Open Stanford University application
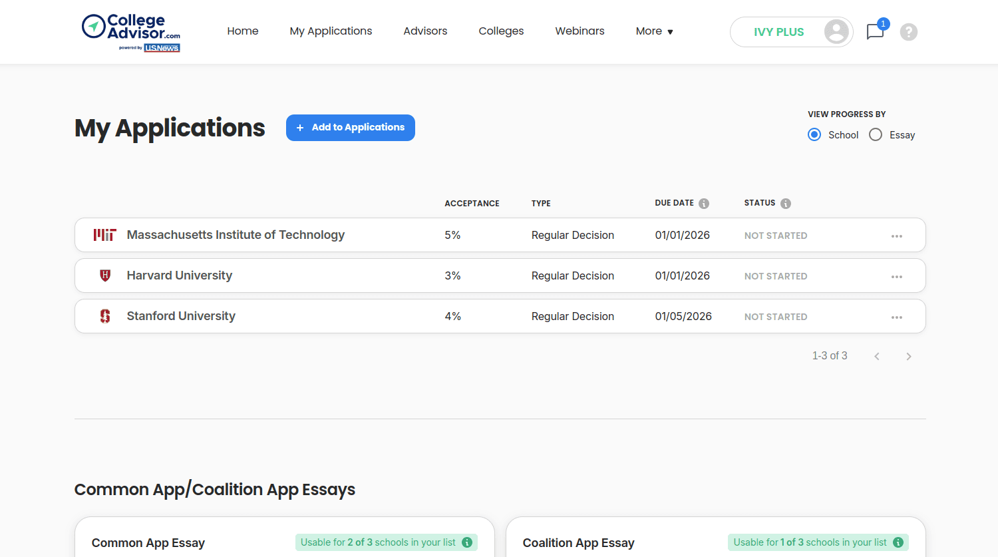Screen dimensions: 998x557 (x=181, y=316)
